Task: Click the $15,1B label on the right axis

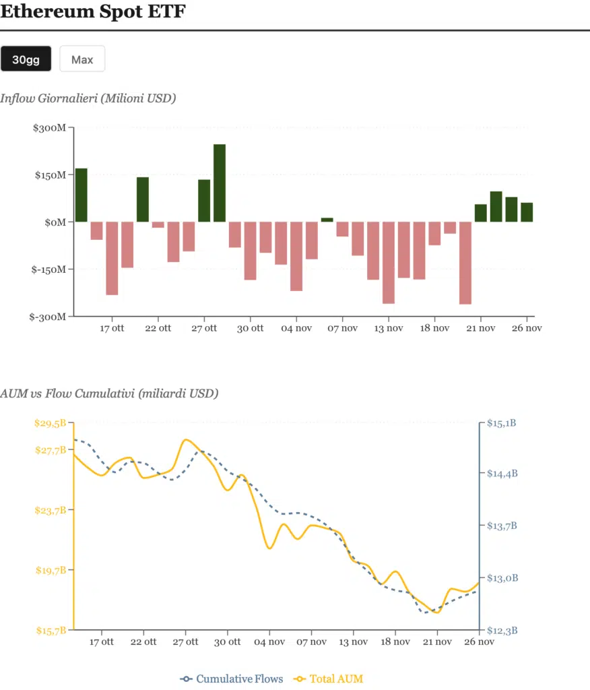Action: [502, 423]
